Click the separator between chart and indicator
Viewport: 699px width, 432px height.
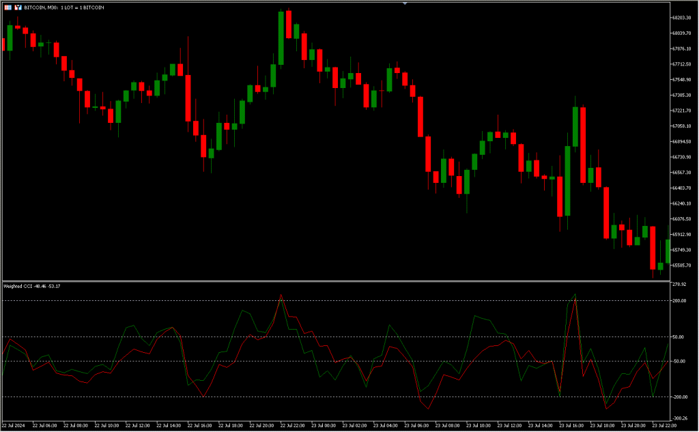click(x=334, y=280)
